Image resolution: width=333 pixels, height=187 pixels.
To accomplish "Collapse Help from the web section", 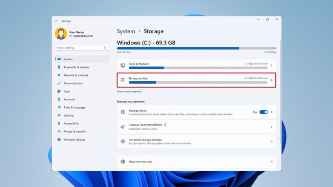I will tap(272, 162).
